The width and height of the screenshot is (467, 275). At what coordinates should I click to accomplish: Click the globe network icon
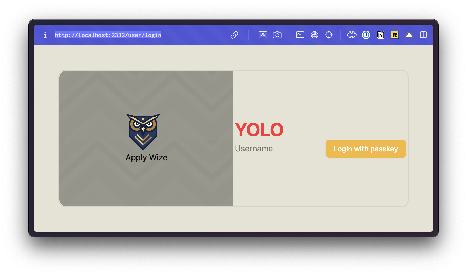click(314, 35)
